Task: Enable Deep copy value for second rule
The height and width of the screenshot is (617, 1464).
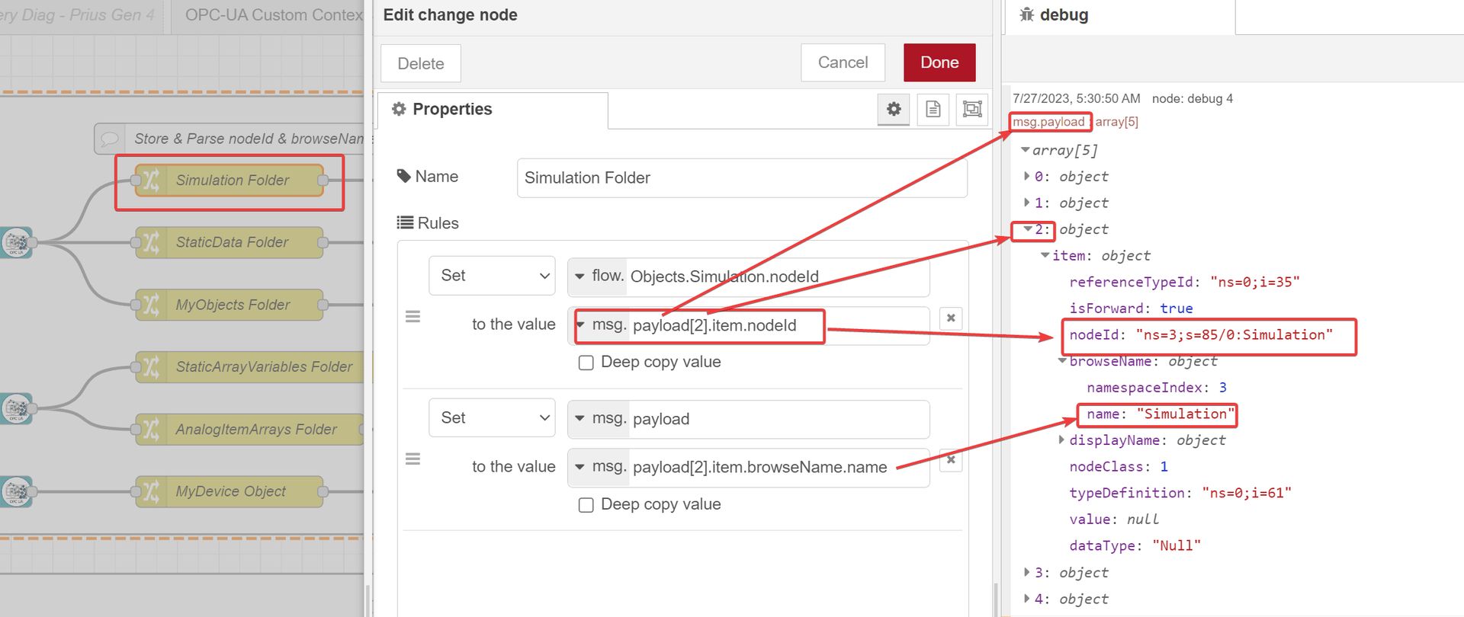Action: tap(586, 505)
